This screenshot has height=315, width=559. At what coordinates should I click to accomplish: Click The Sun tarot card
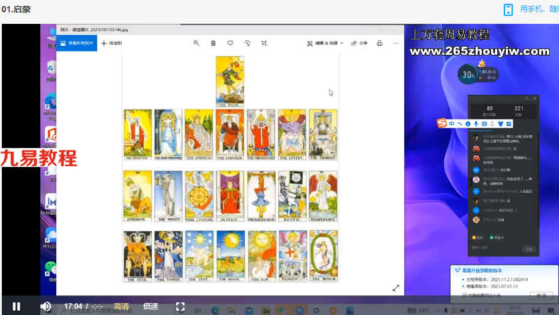click(261, 256)
